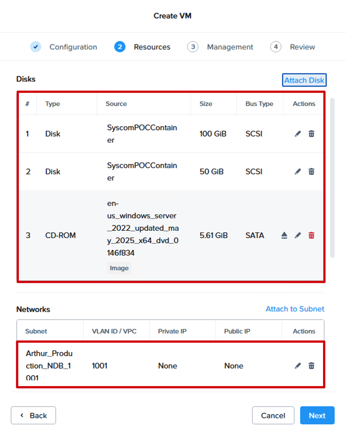346x440 pixels.
Task: Click the step 2 circle for Resources
Action: point(120,47)
